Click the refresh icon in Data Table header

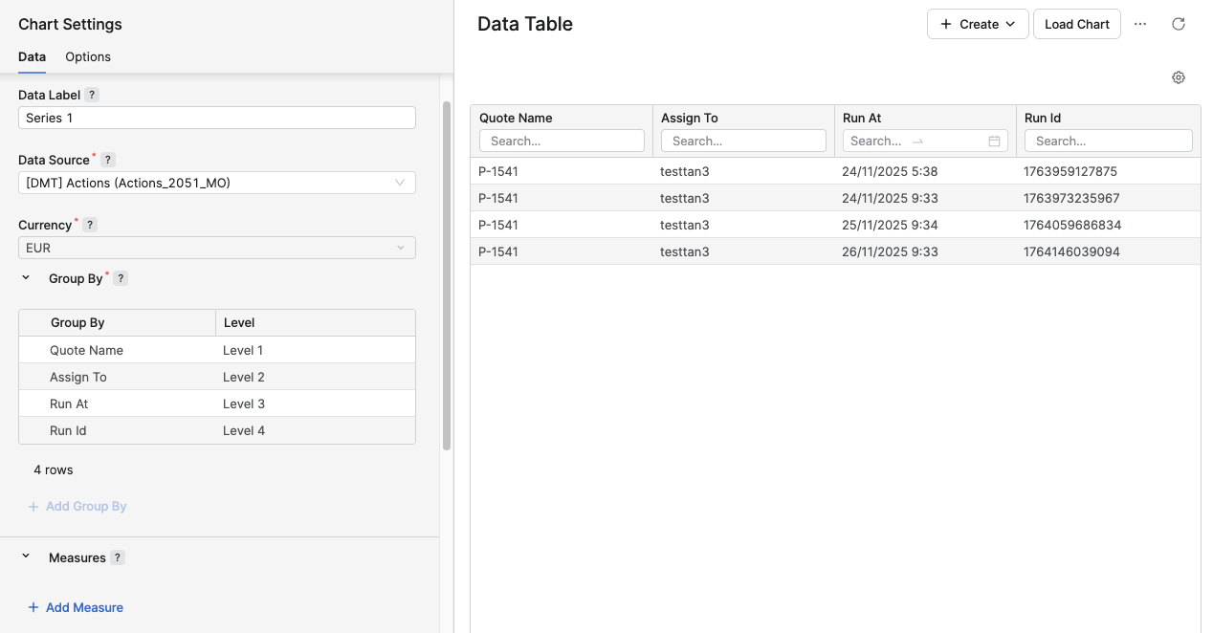[x=1179, y=24]
